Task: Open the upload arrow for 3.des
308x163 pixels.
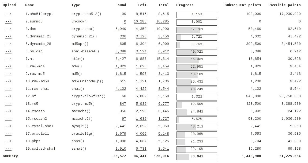Action: [x=8, y=29]
